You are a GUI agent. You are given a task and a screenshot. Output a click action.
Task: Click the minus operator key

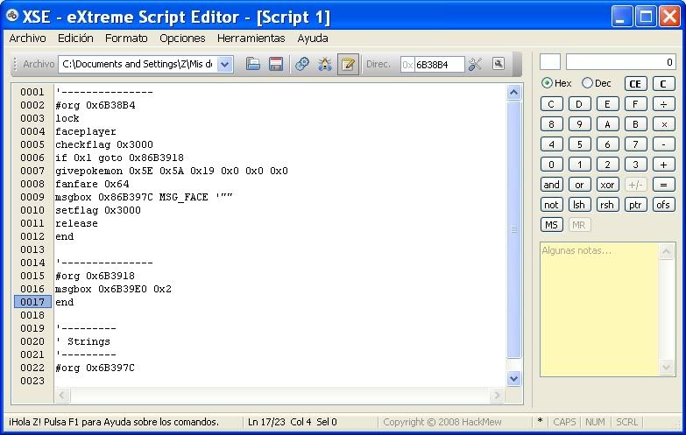(x=664, y=144)
